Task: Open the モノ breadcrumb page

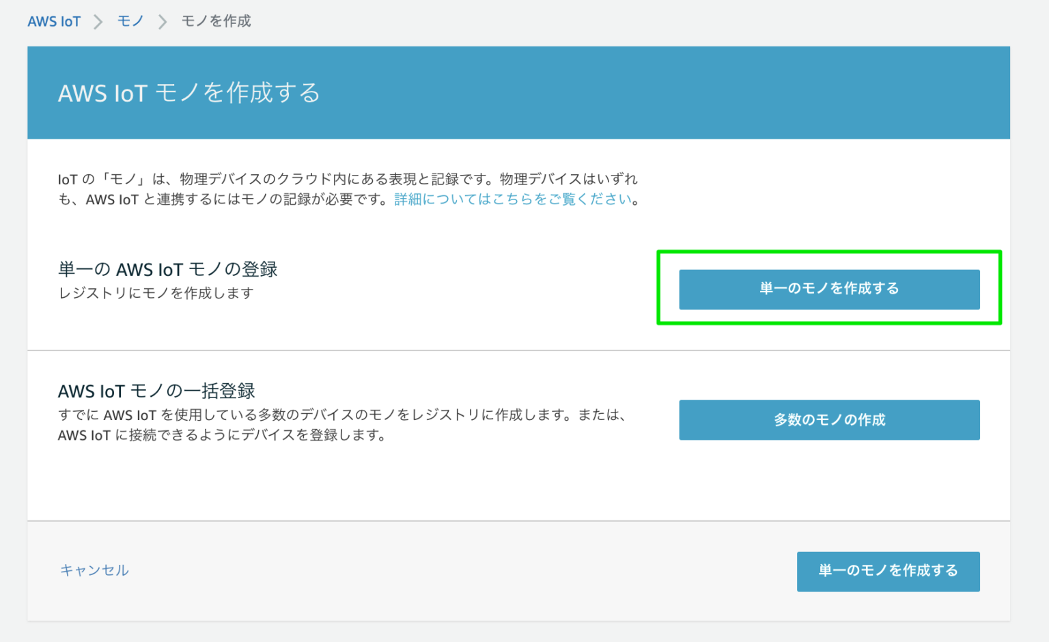Action: point(130,21)
